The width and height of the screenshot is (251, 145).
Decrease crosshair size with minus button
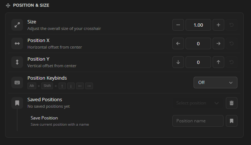pos(178,25)
